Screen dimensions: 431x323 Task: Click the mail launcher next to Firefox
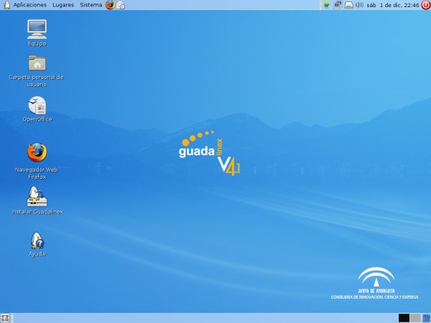(x=121, y=5)
